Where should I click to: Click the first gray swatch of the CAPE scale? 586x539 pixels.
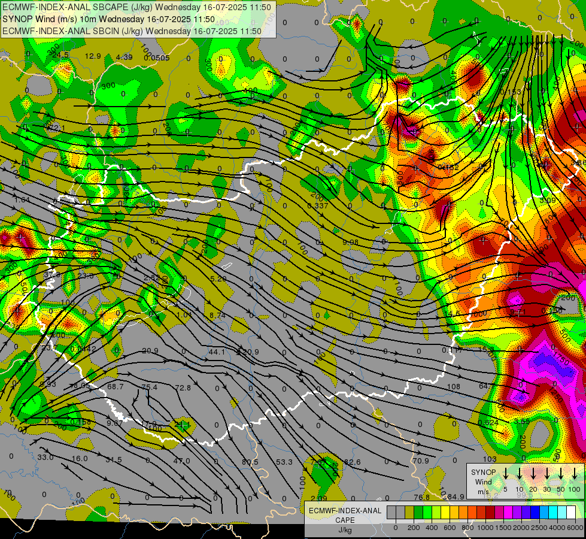tap(391, 512)
